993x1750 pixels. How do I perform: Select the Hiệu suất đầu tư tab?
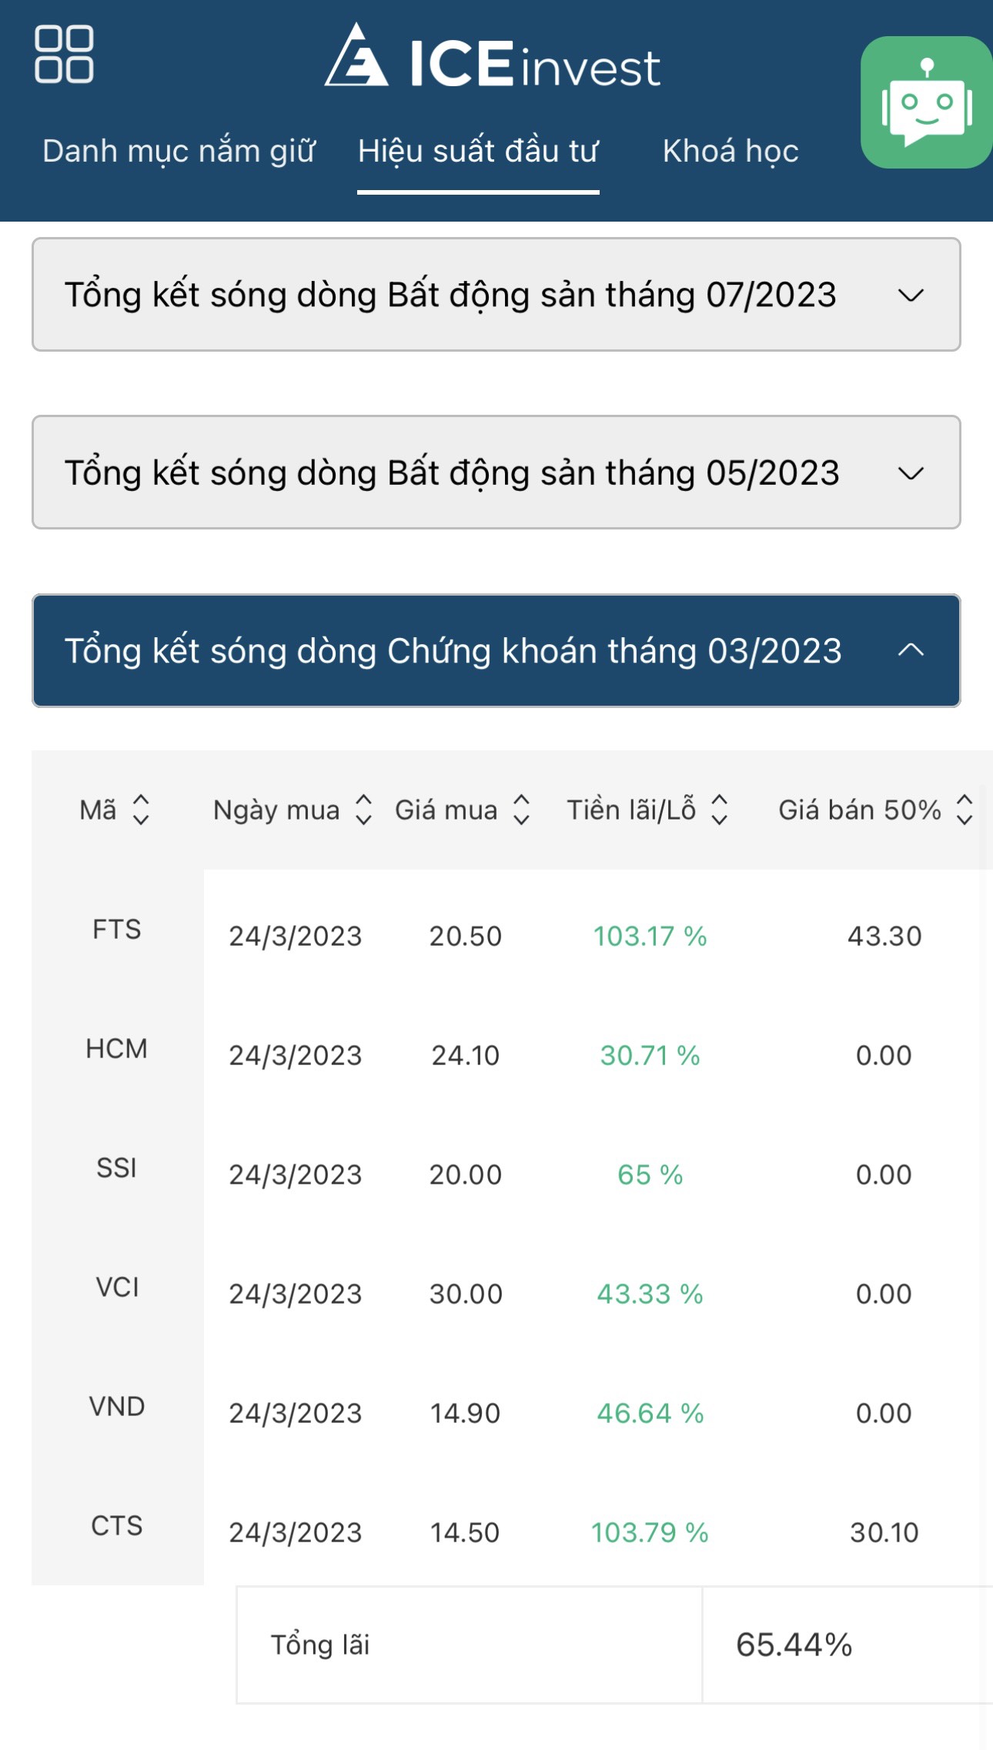(478, 151)
